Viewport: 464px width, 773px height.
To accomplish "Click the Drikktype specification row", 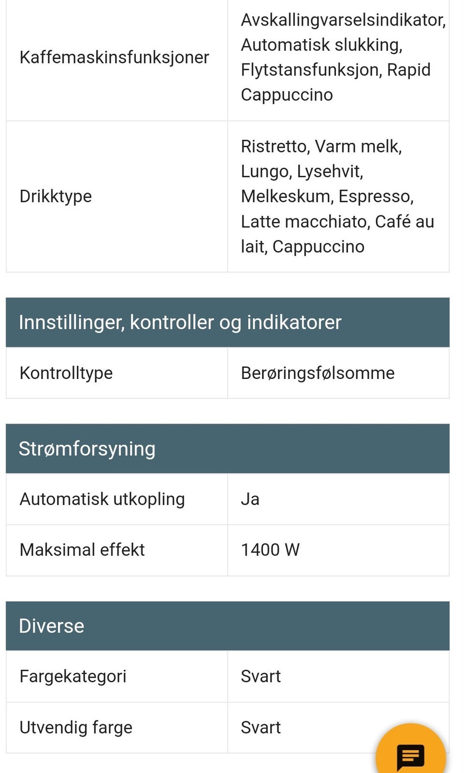I will coord(56,196).
